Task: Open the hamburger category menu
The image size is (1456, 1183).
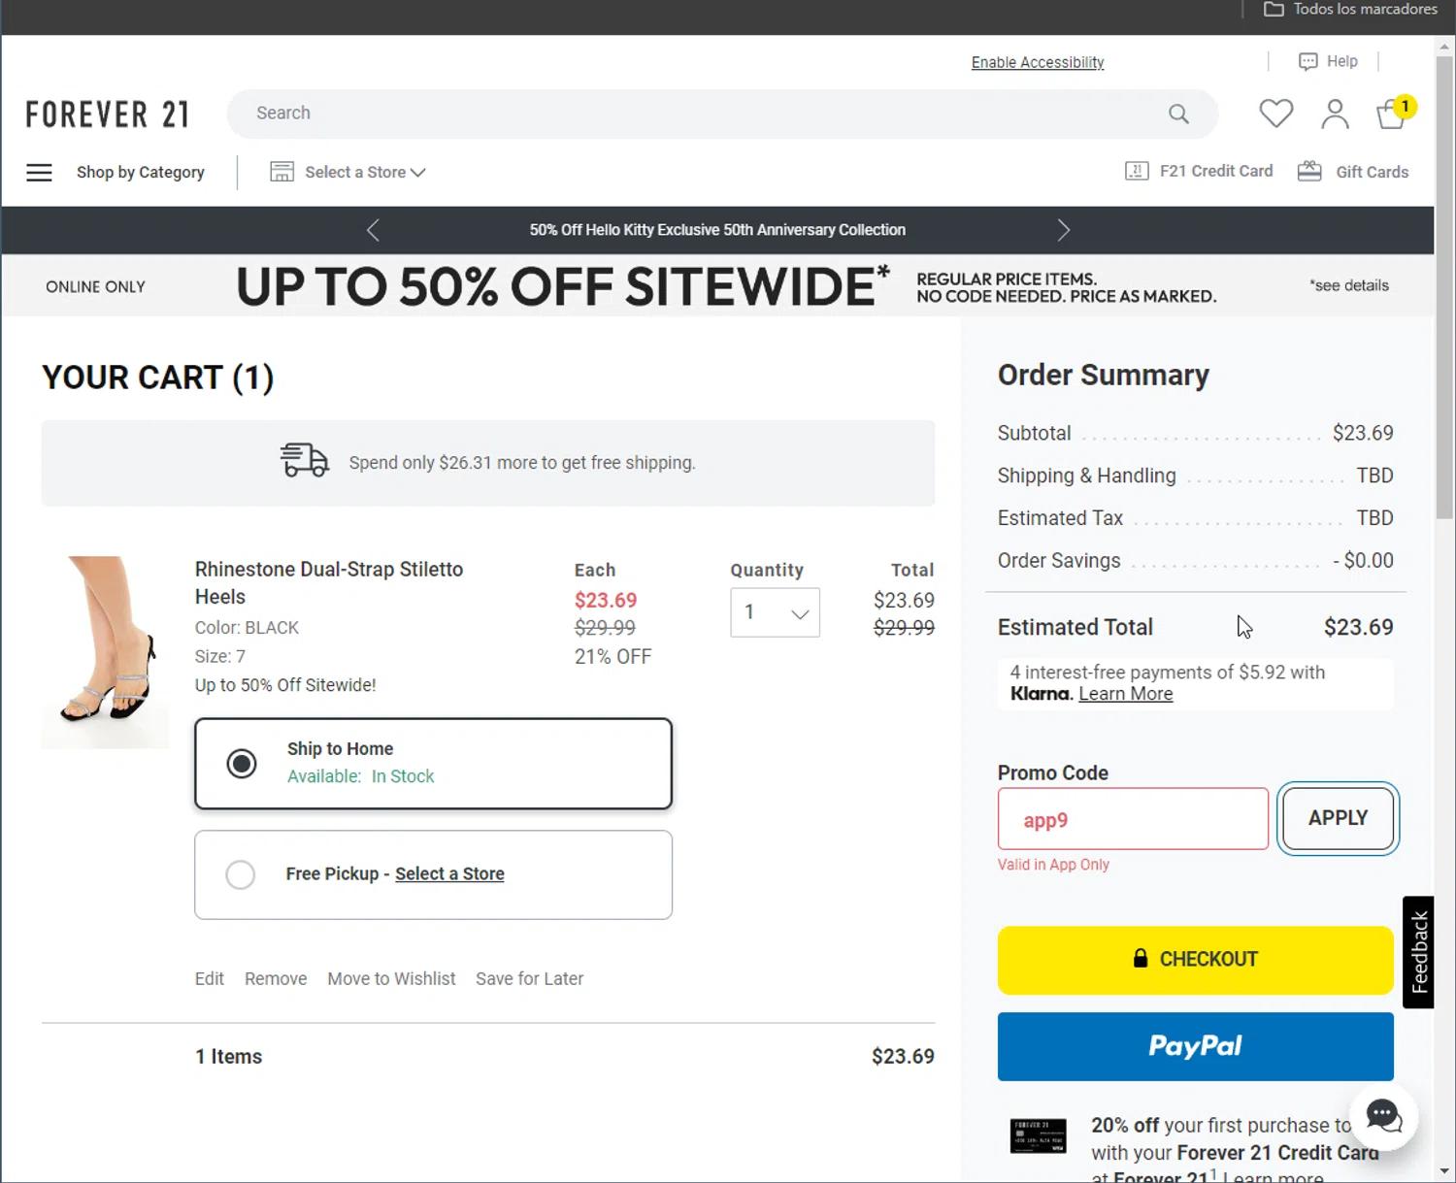Action: [x=39, y=173]
